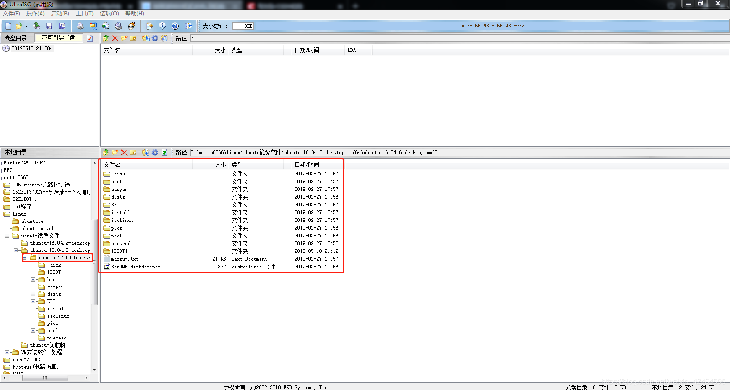Click the local pane New Folder icon
This screenshot has height=390, width=730.
[115, 153]
